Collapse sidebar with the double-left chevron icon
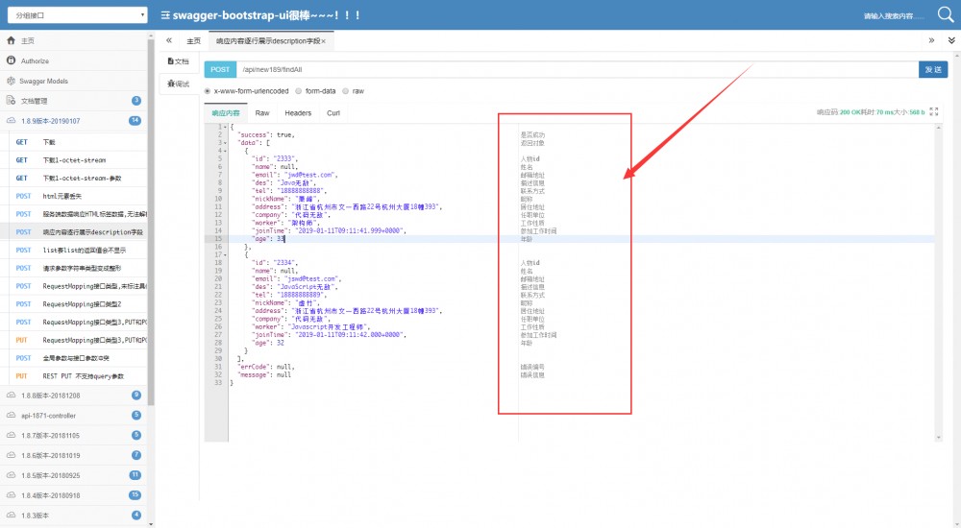The width and height of the screenshot is (961, 528). coord(169,40)
